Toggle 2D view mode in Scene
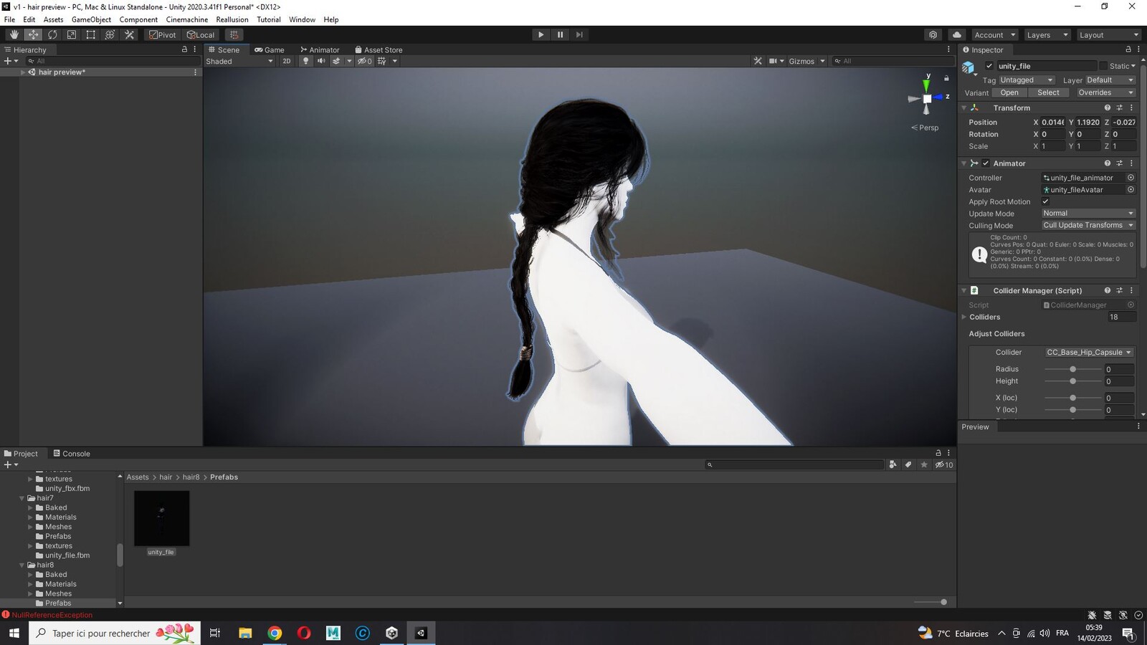 tap(287, 61)
